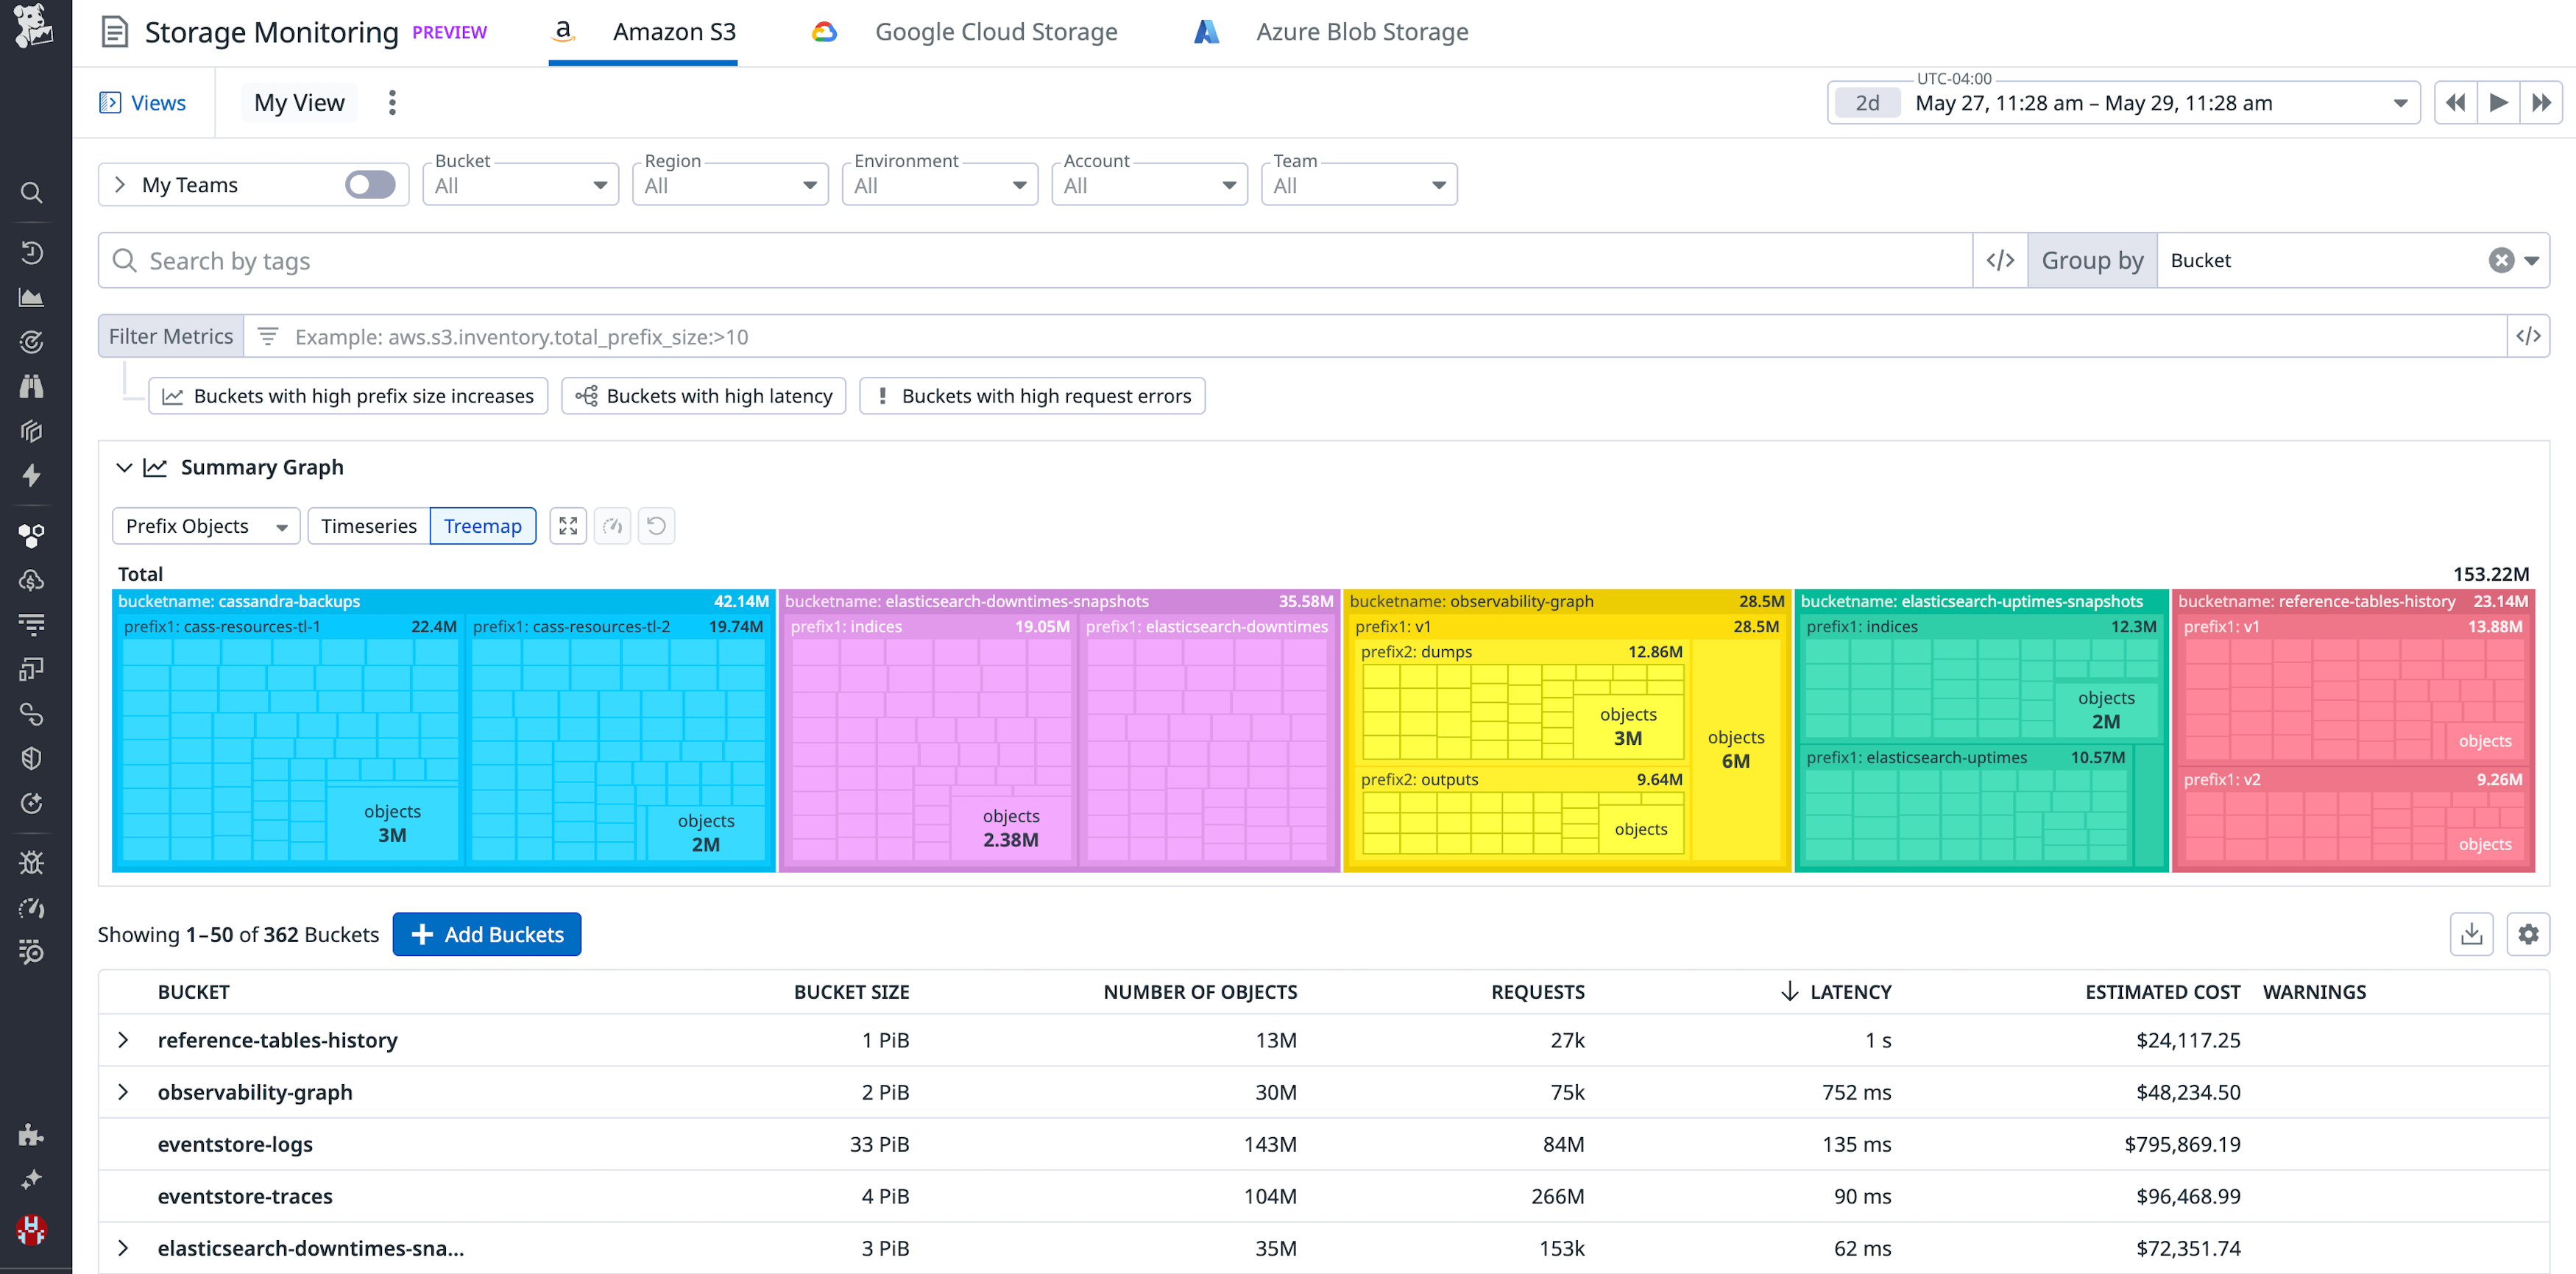Select the Timeseries view tab
The image size is (2576, 1274).
(x=368, y=525)
